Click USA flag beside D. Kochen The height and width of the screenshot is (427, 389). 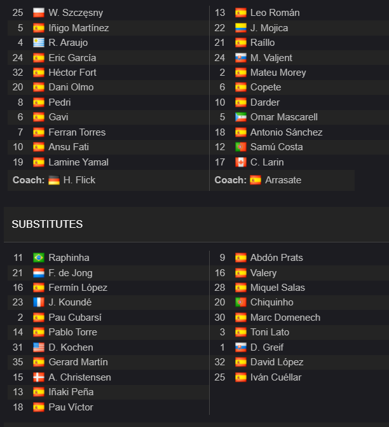pyautogui.click(x=39, y=347)
